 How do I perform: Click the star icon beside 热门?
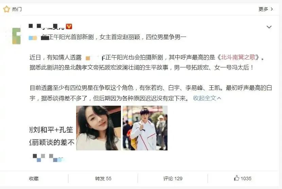pos(6,9)
